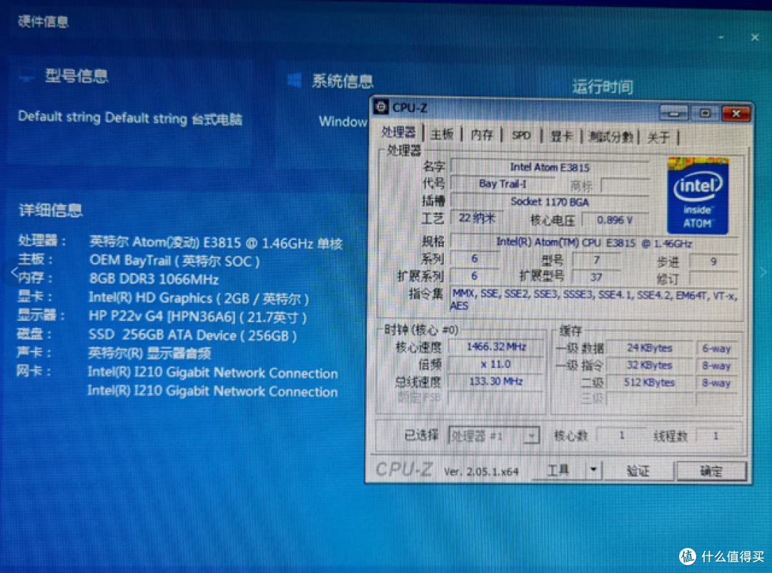Click the L2 cache 512 KBytes

649,382
